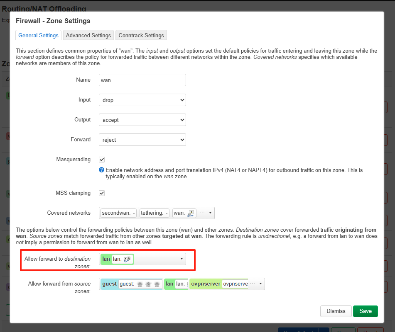Save the zone settings
395x332 pixels.
(x=365, y=311)
